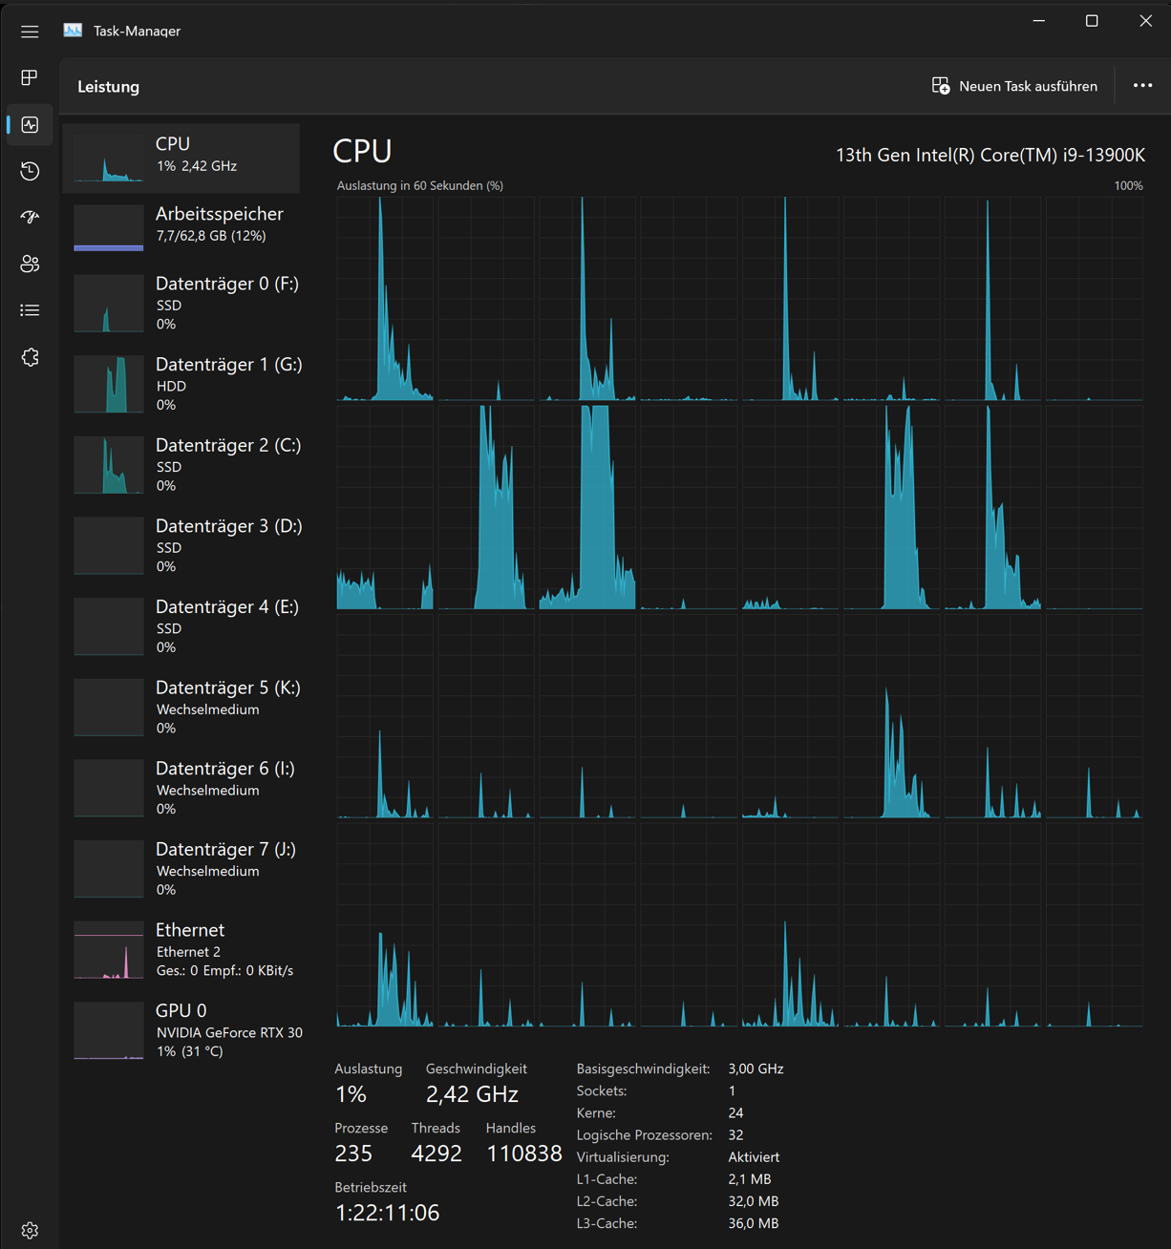Select Datenträger 7 (J:) entry
Image resolution: width=1171 pixels, height=1249 pixels.
tap(181, 868)
